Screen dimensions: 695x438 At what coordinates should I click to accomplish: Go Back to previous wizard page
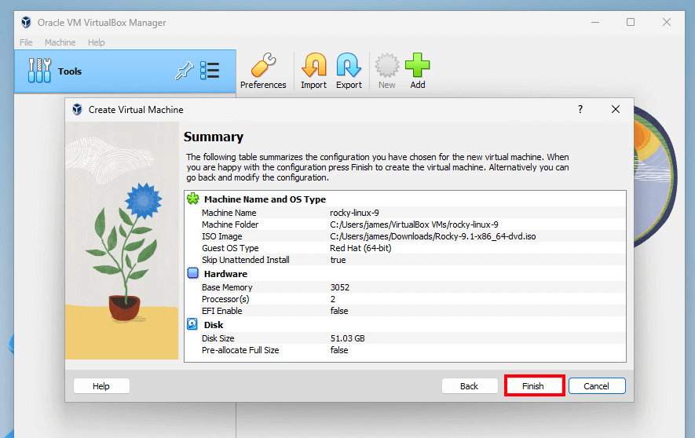pos(470,386)
